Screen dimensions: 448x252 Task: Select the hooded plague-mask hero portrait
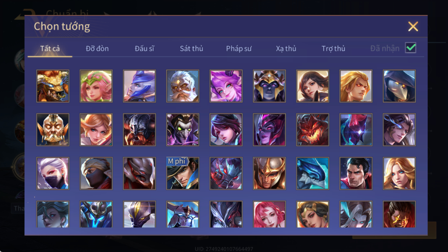point(399,86)
